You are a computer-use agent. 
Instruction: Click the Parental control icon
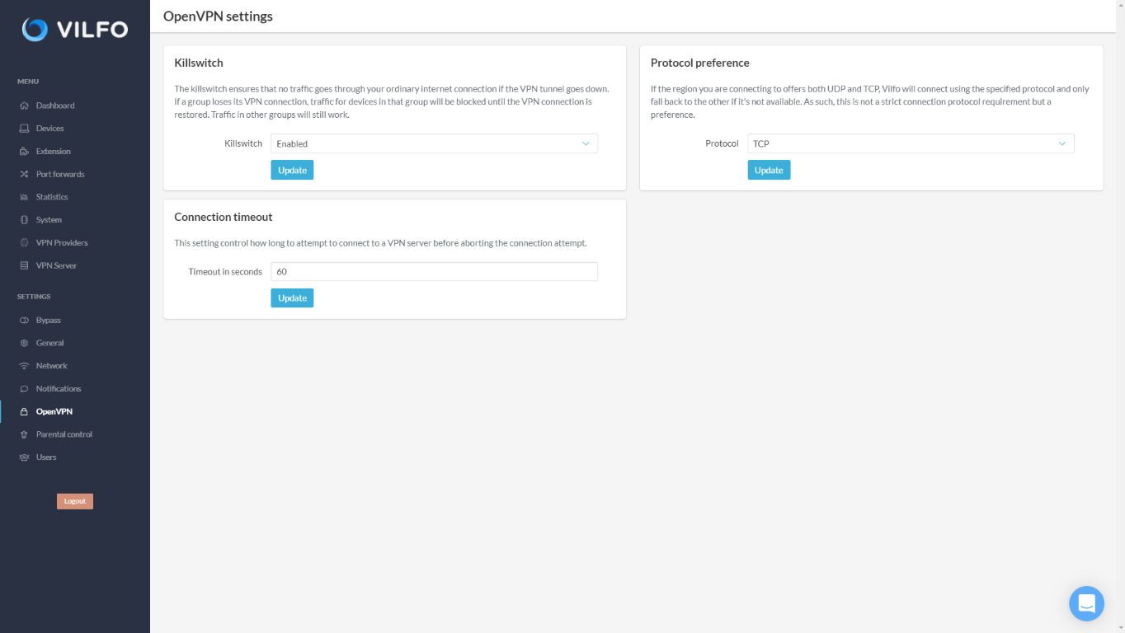click(24, 434)
